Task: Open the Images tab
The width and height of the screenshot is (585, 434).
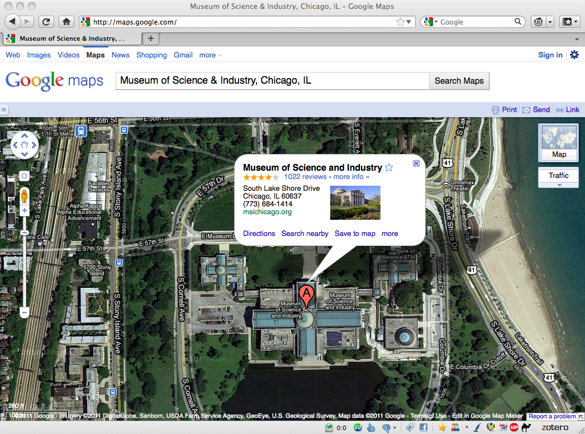Action: pyautogui.click(x=39, y=55)
